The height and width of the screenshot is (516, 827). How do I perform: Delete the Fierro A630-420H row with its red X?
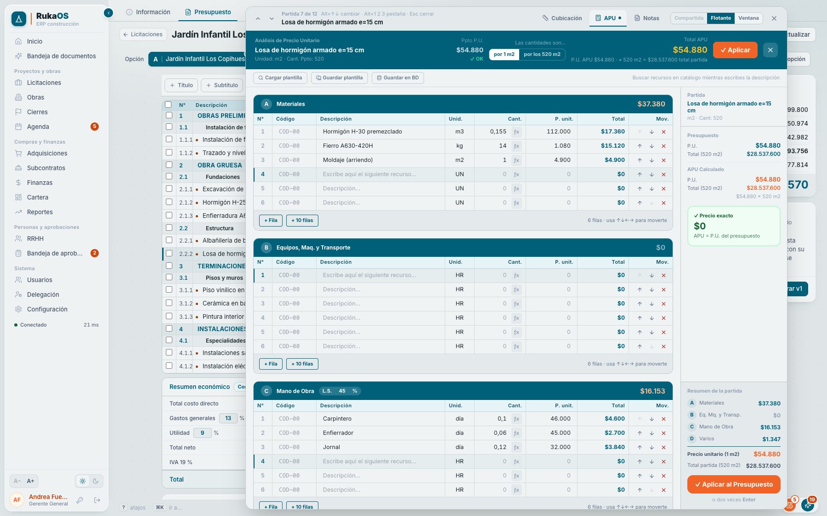click(663, 146)
